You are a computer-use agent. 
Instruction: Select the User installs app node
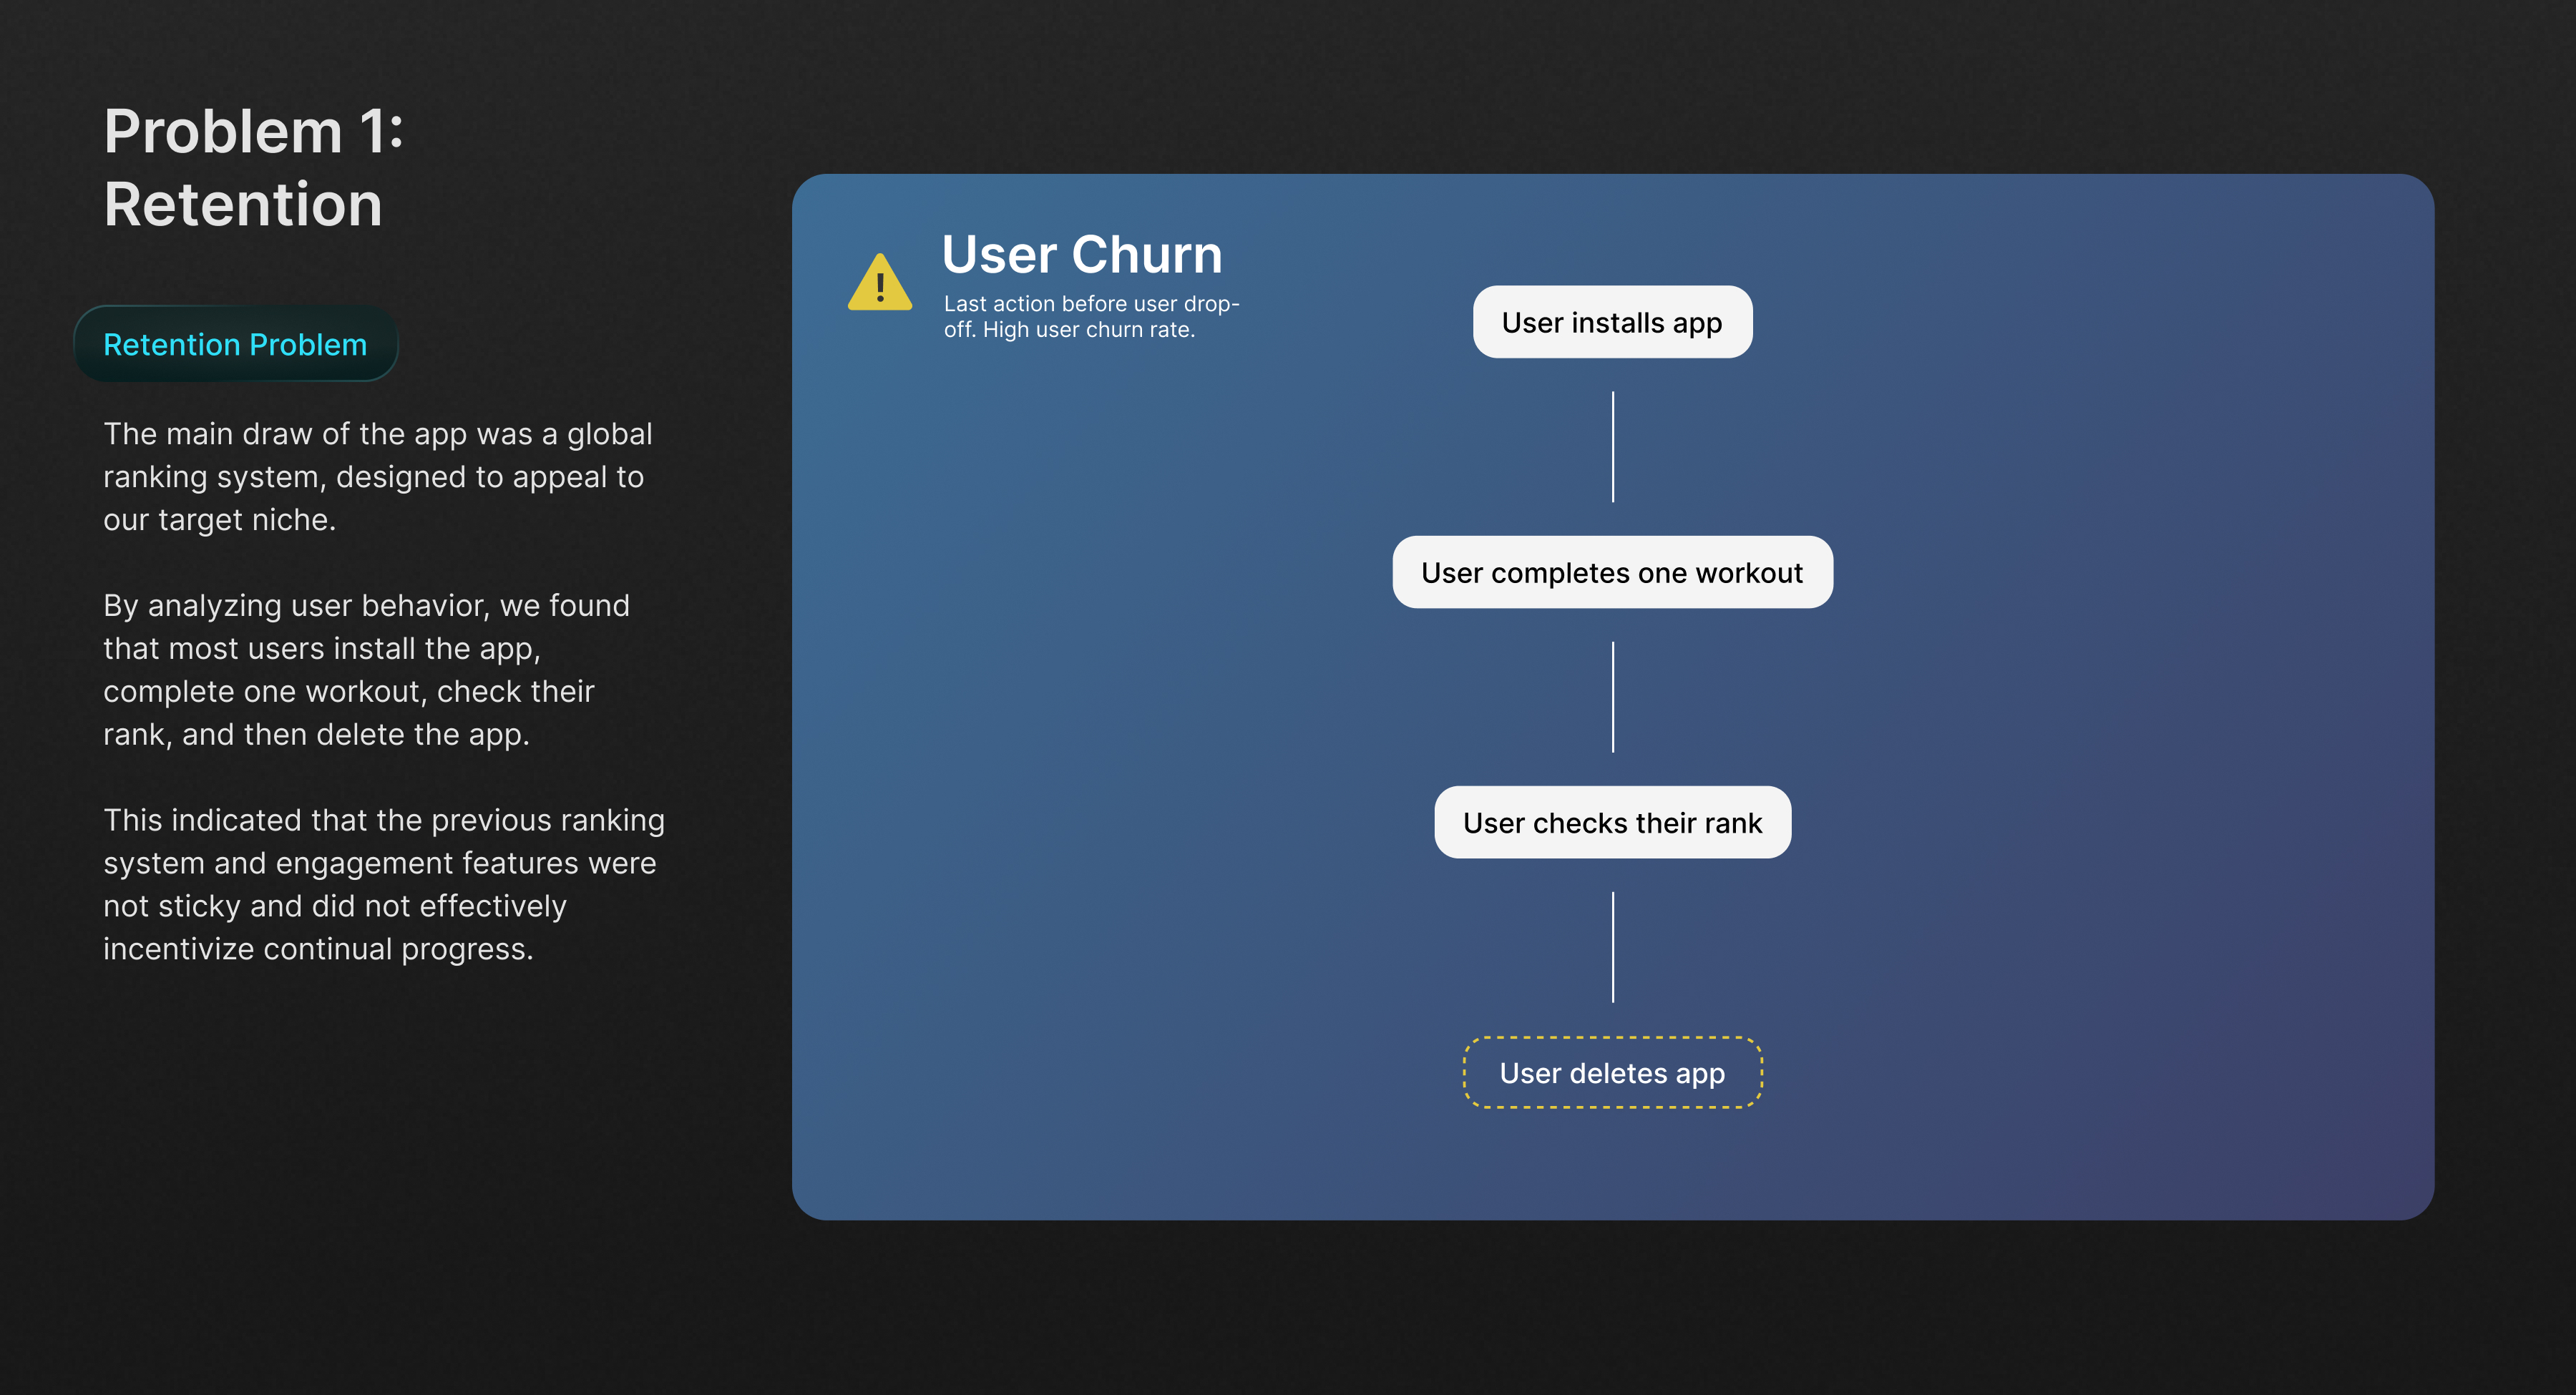(1611, 322)
